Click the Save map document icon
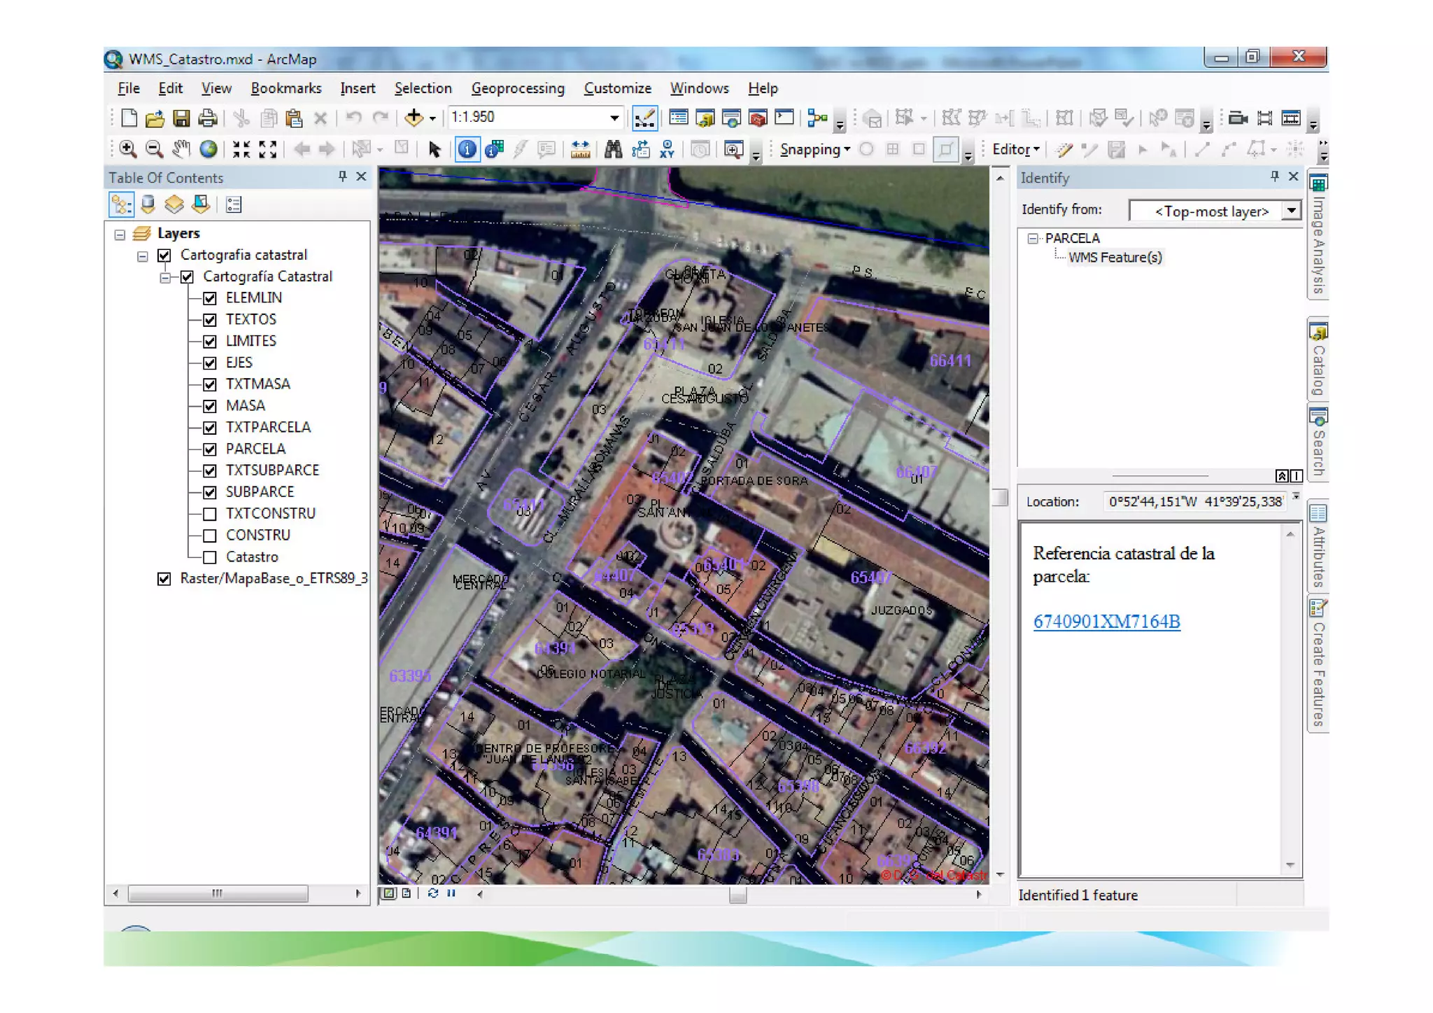 coord(181,118)
